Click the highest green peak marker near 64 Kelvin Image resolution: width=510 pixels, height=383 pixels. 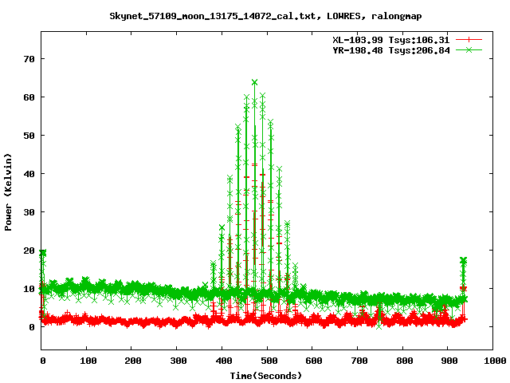click(255, 82)
